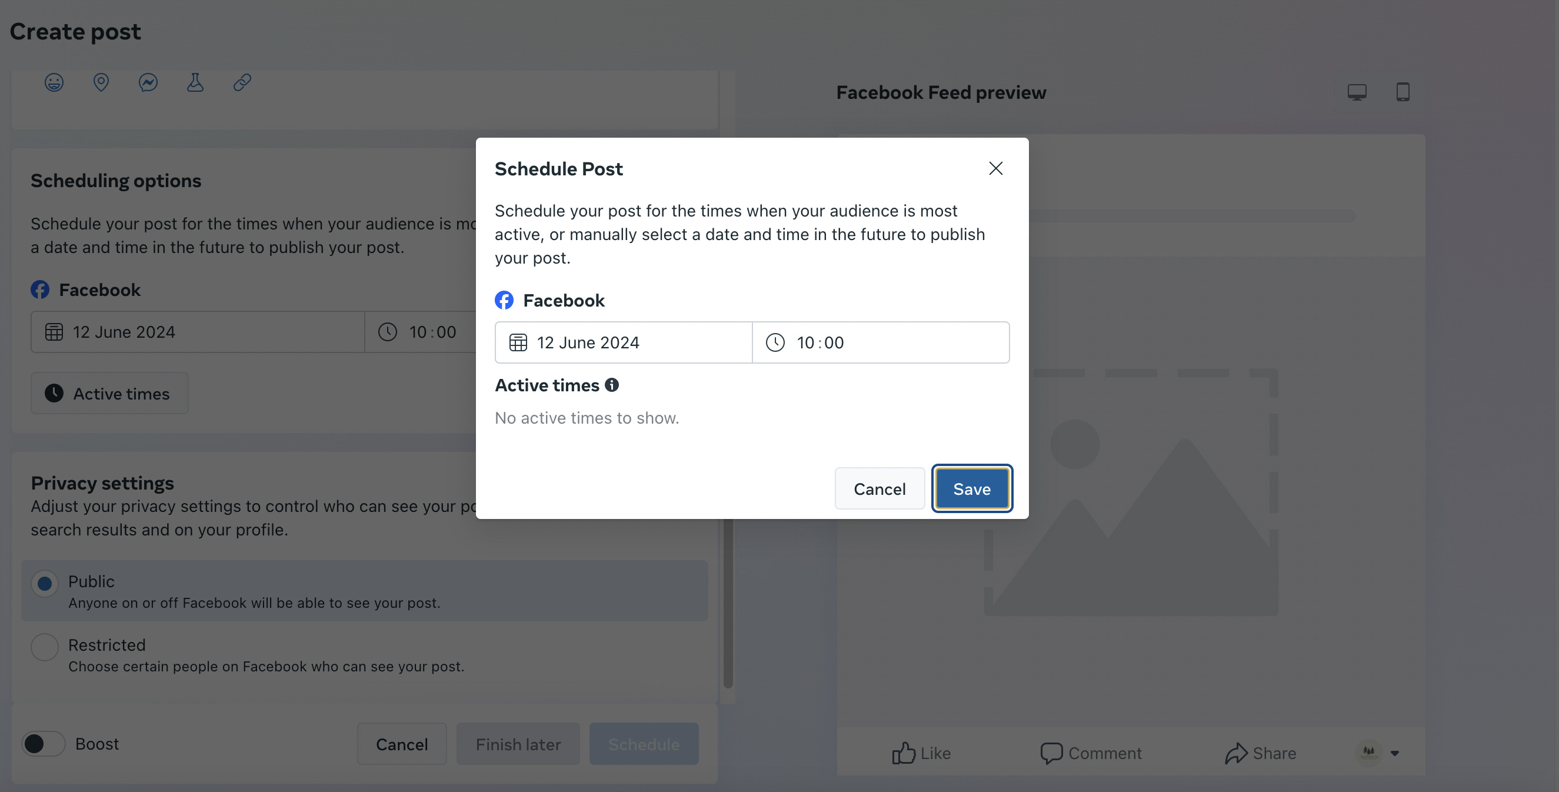Close the Schedule Post dialog

point(995,168)
